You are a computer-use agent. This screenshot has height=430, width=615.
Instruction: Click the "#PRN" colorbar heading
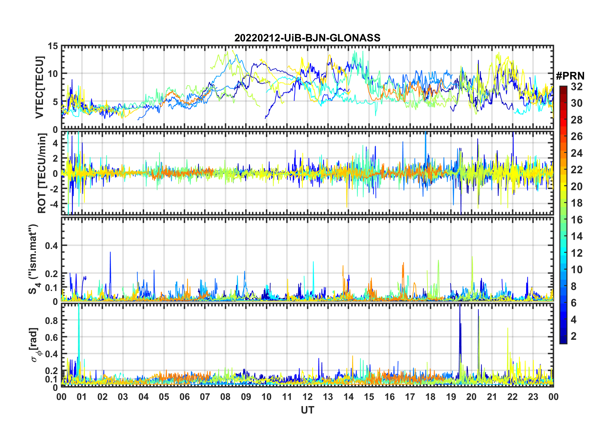click(x=570, y=76)
